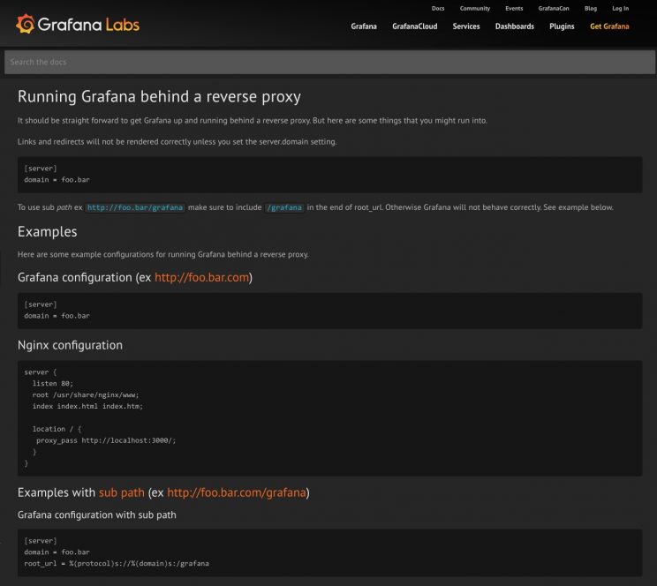
Task: Click the inline http://foo.bar/grafana code snippet
Action: coord(135,207)
